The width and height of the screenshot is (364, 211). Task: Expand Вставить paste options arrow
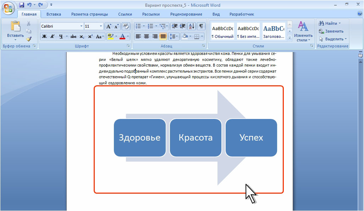(15, 40)
